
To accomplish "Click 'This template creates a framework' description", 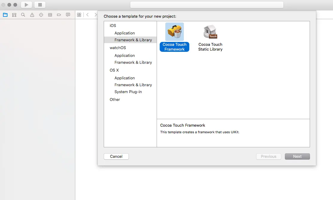I will [x=200, y=132].
